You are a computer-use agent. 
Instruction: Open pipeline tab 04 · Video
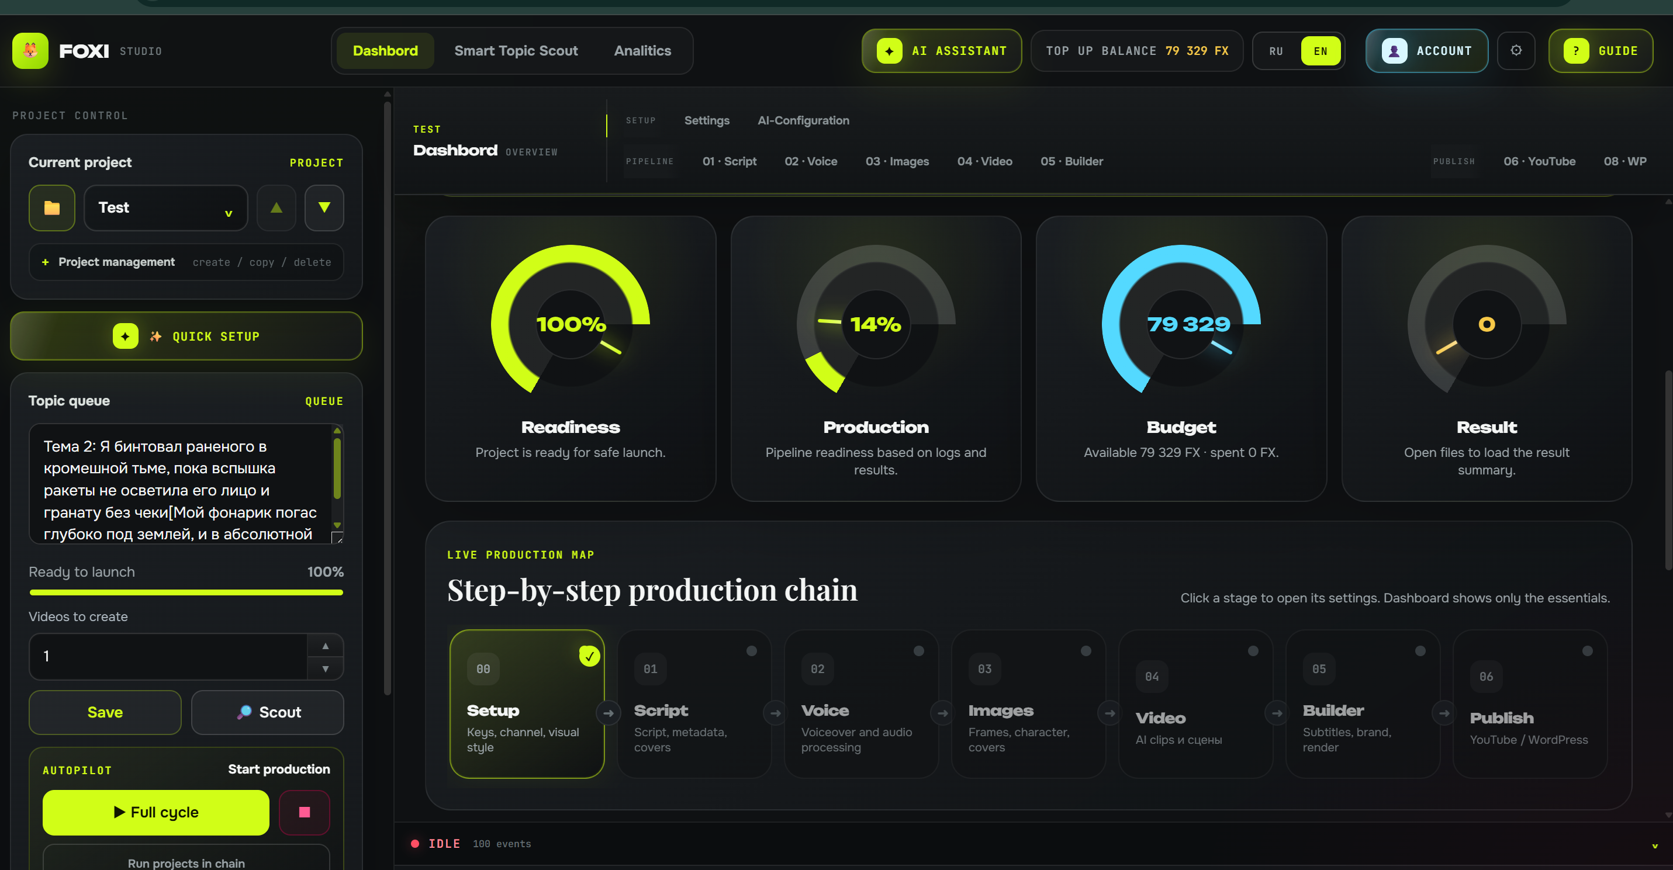click(x=984, y=161)
